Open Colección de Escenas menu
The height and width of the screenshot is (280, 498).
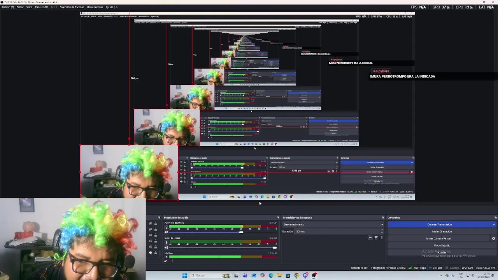pos(72,7)
